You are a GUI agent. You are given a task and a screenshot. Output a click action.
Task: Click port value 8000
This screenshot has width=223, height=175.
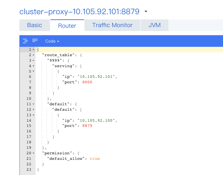point(87,82)
